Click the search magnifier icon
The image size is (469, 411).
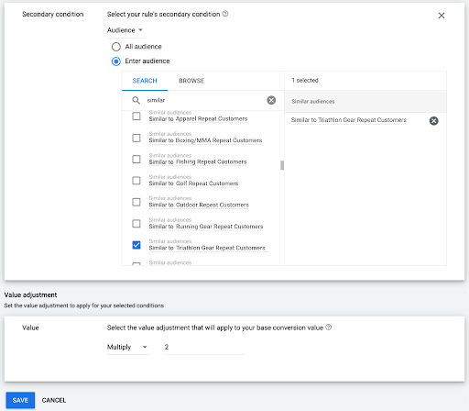136,100
